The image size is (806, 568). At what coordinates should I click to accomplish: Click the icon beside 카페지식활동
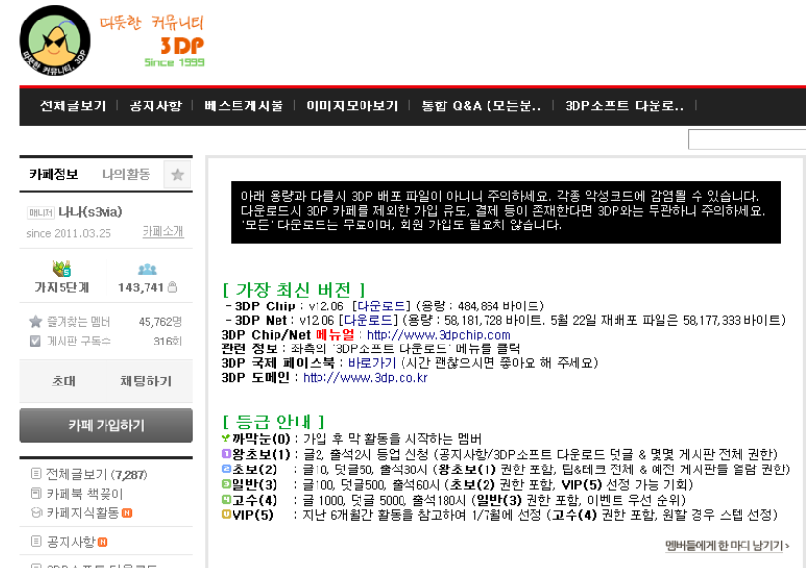pos(36,512)
